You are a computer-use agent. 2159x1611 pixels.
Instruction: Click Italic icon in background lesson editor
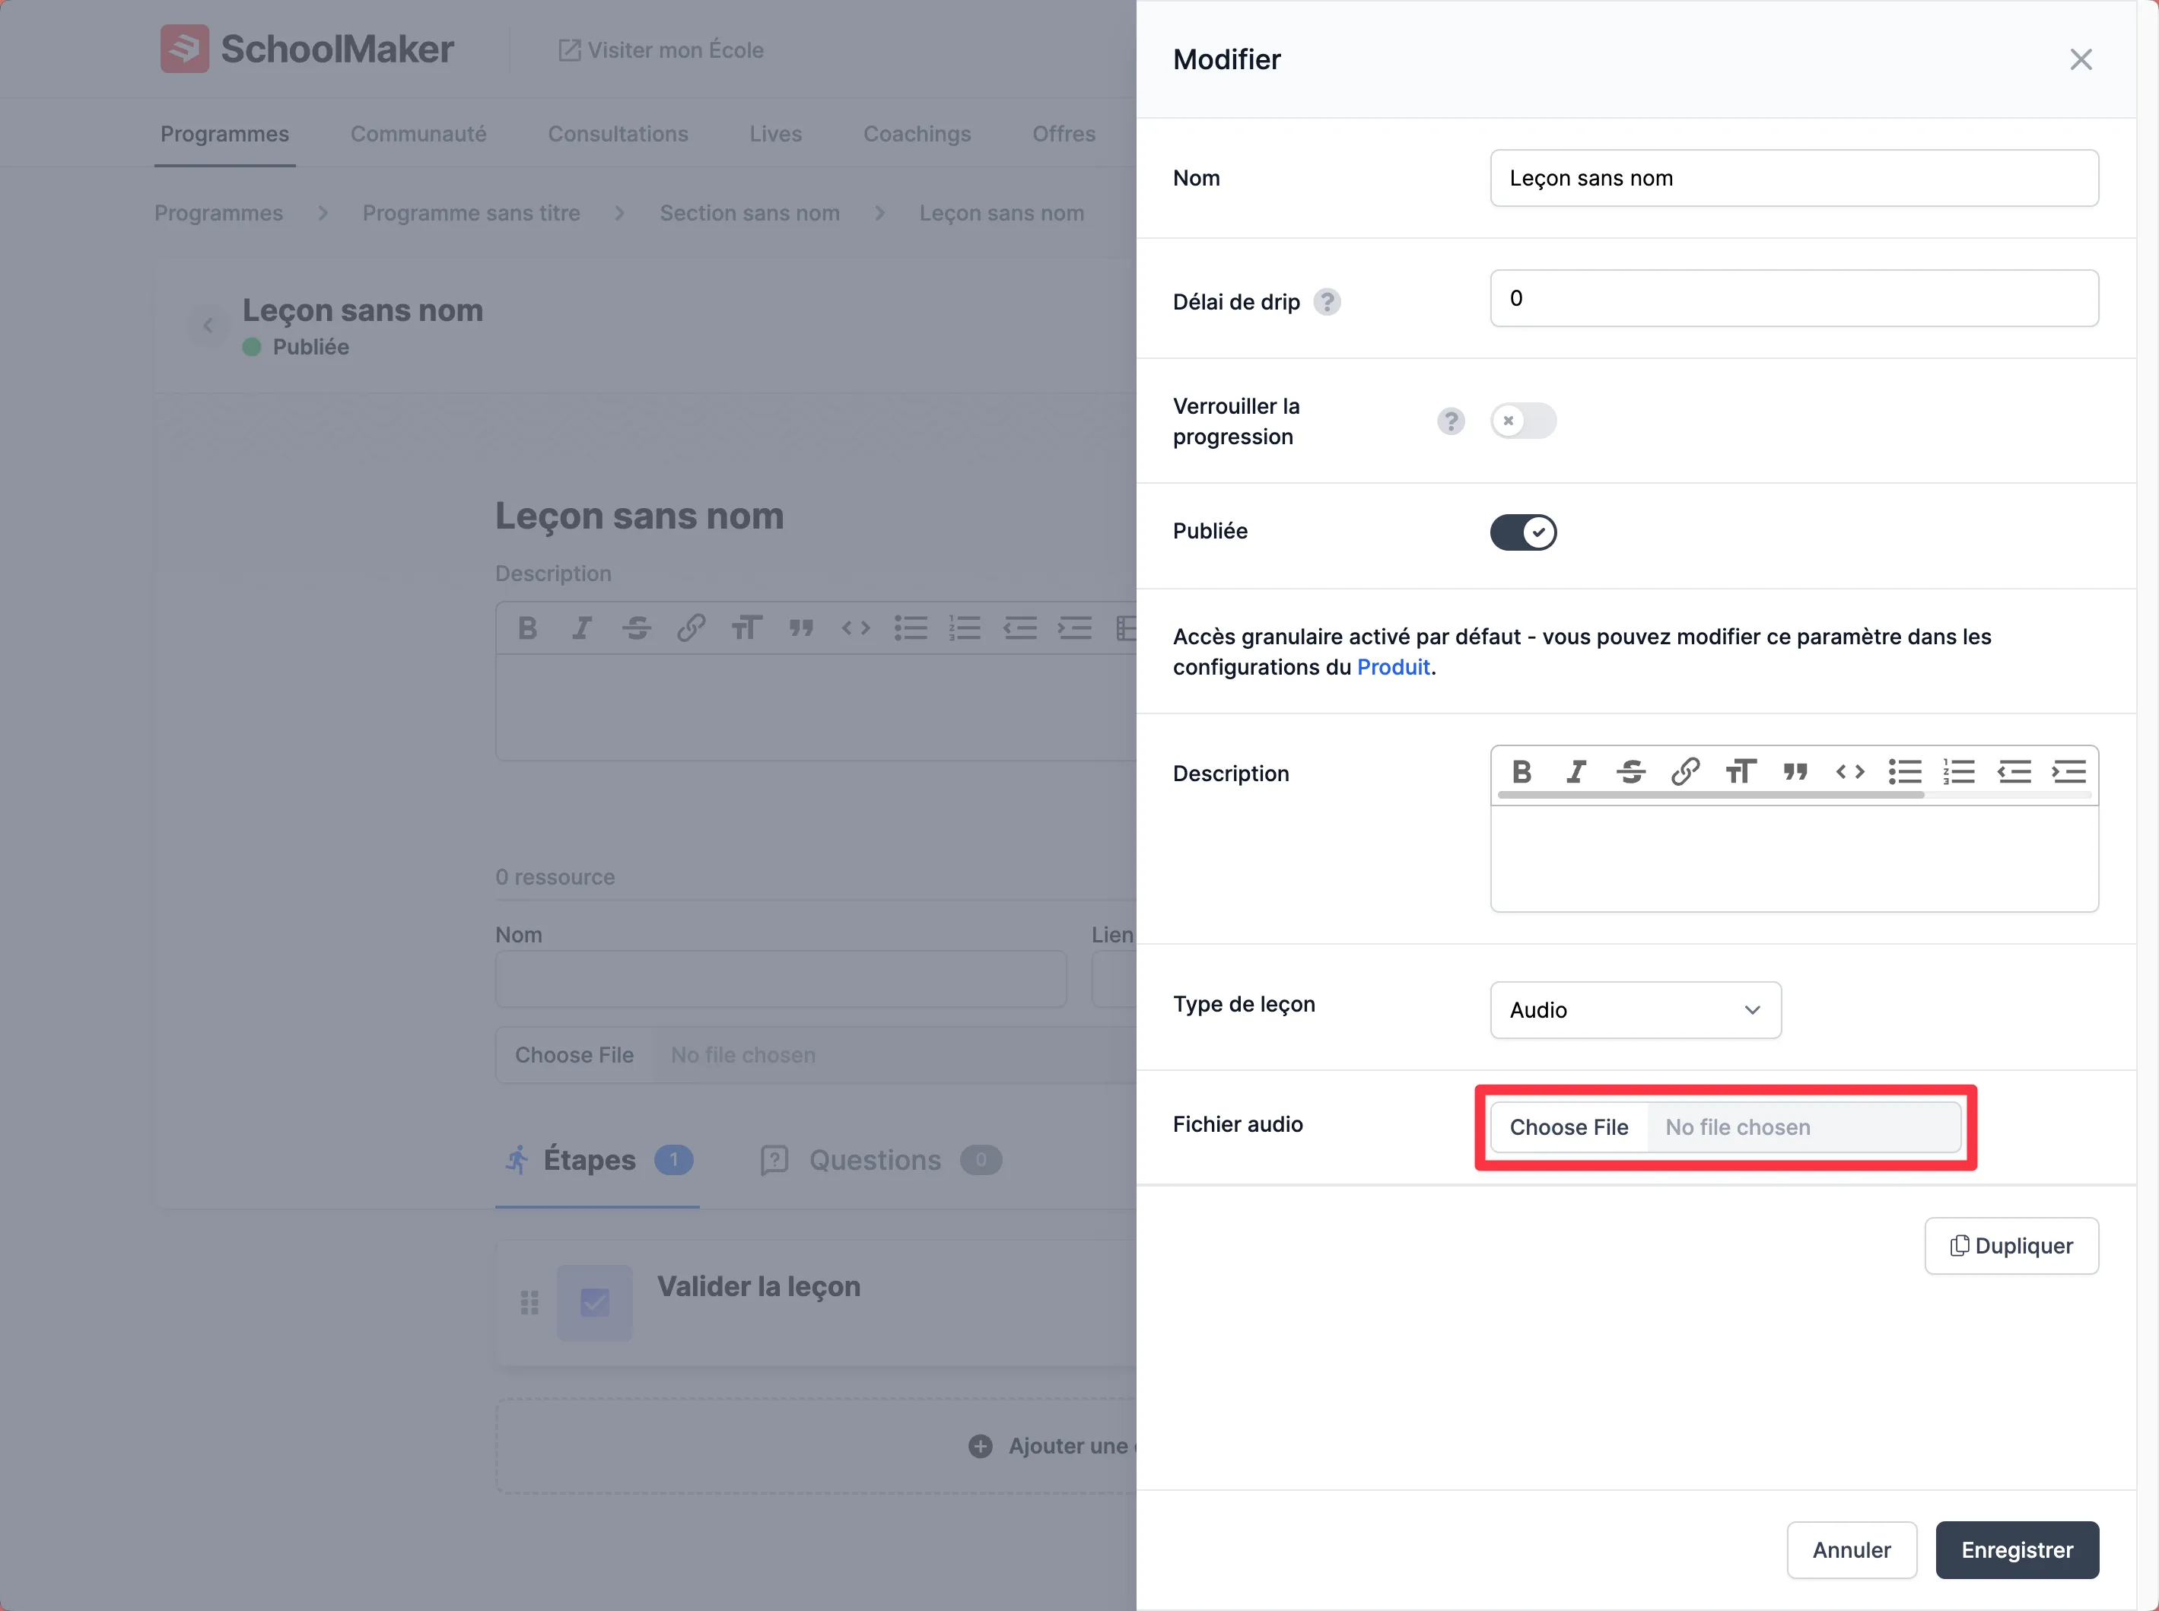pyautogui.click(x=582, y=628)
